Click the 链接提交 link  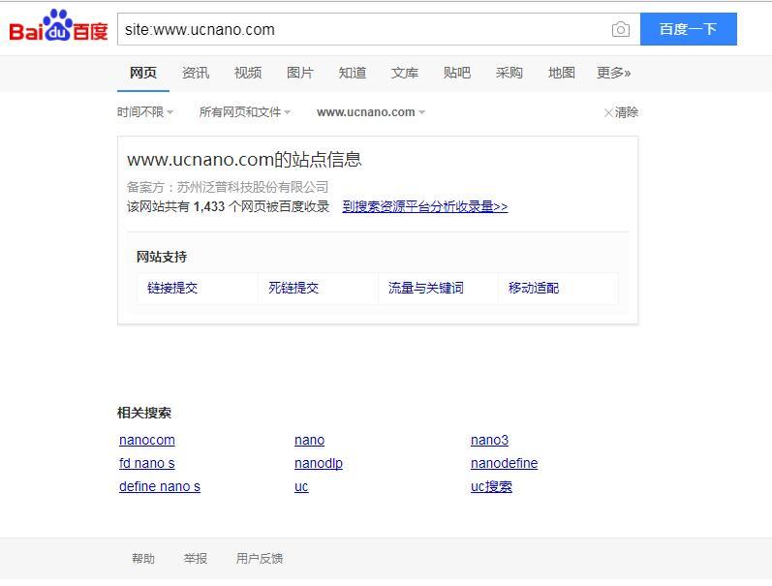click(x=172, y=288)
